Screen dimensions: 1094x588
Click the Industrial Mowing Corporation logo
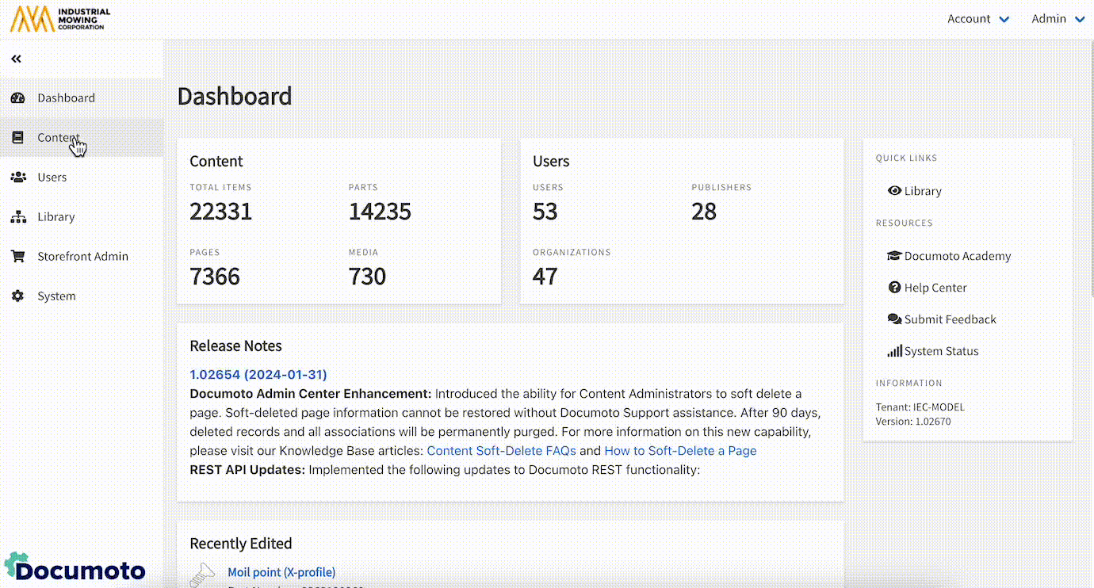pos(60,19)
